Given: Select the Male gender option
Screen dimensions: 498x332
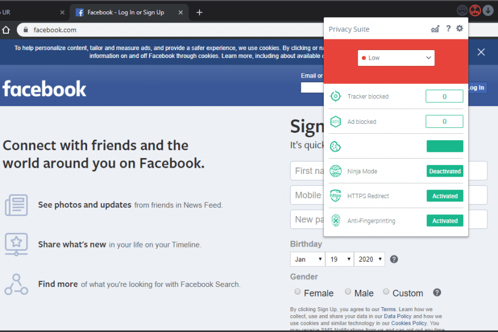Looking at the screenshot, I should tap(348, 291).
